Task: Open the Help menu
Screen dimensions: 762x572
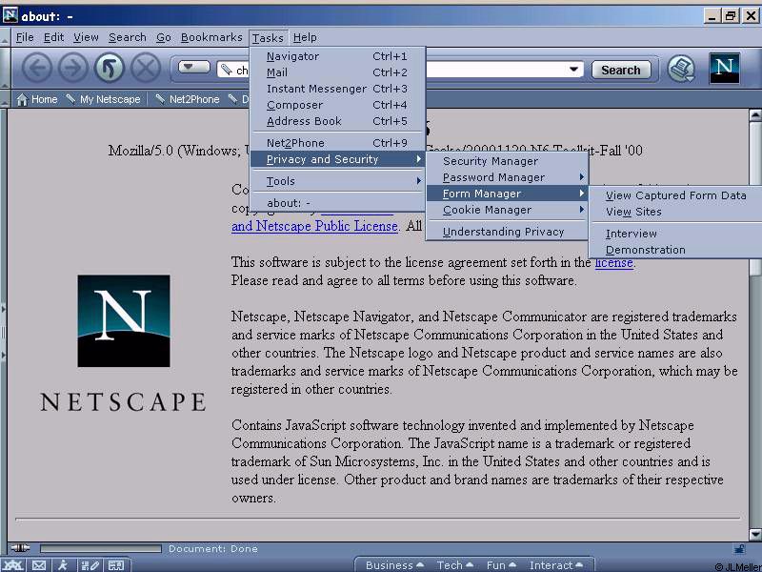Action: (x=305, y=37)
